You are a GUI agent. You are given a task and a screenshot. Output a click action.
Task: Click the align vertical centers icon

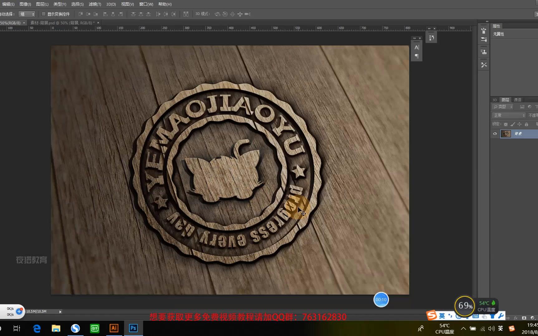click(x=88, y=14)
